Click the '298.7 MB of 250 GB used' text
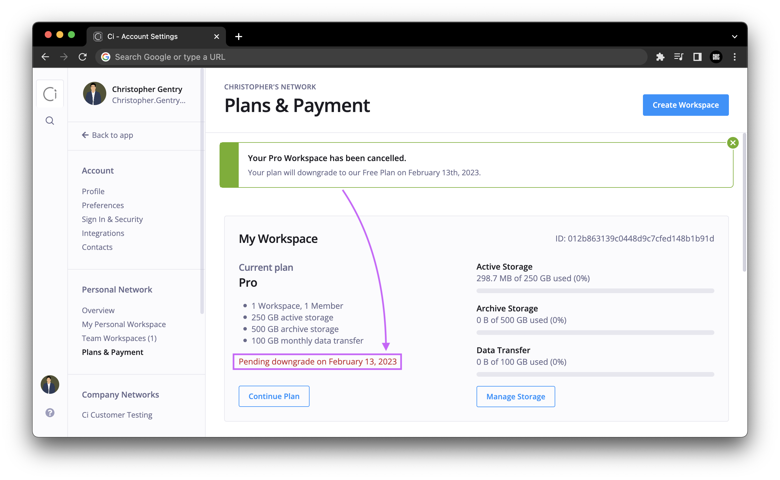780x480 pixels. click(533, 278)
